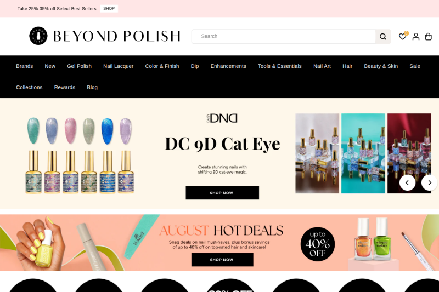This screenshot has width=439, height=292.
Task: Click DC 9D Cat Eye Shop Now
Action: click(222, 193)
